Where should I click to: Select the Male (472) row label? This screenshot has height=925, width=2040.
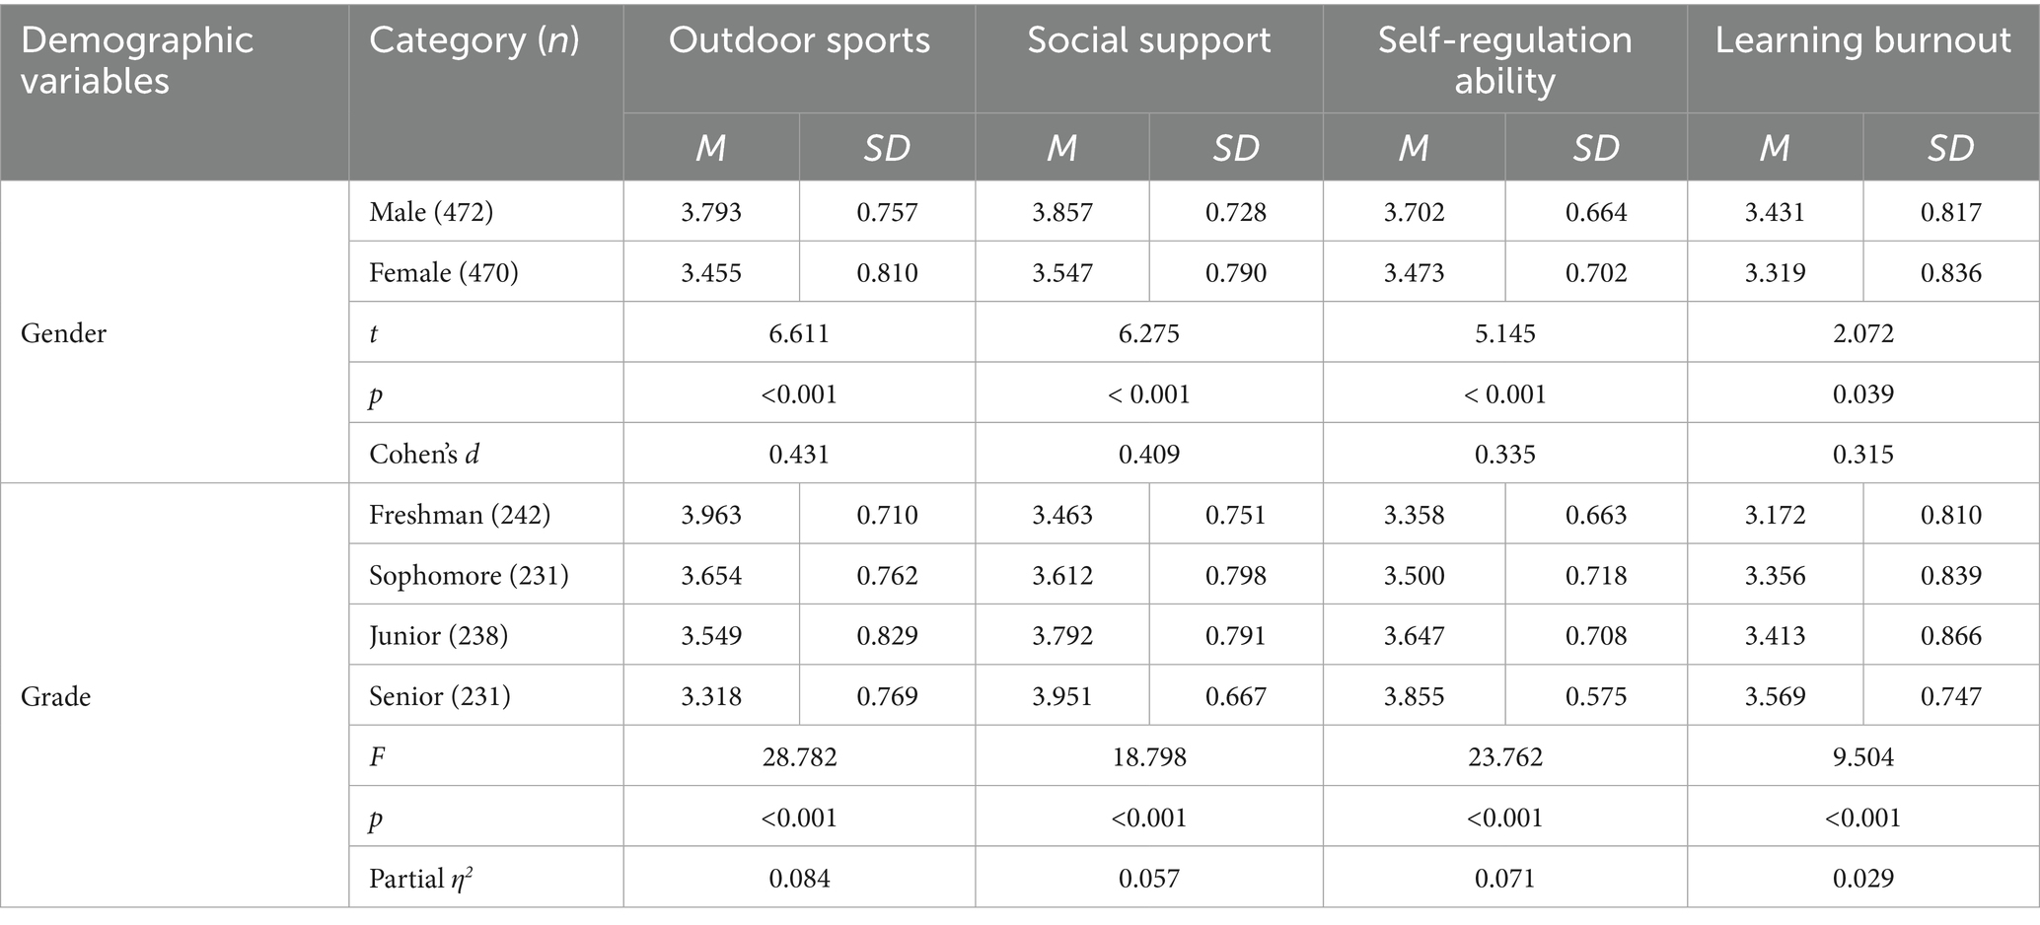pos(431,212)
